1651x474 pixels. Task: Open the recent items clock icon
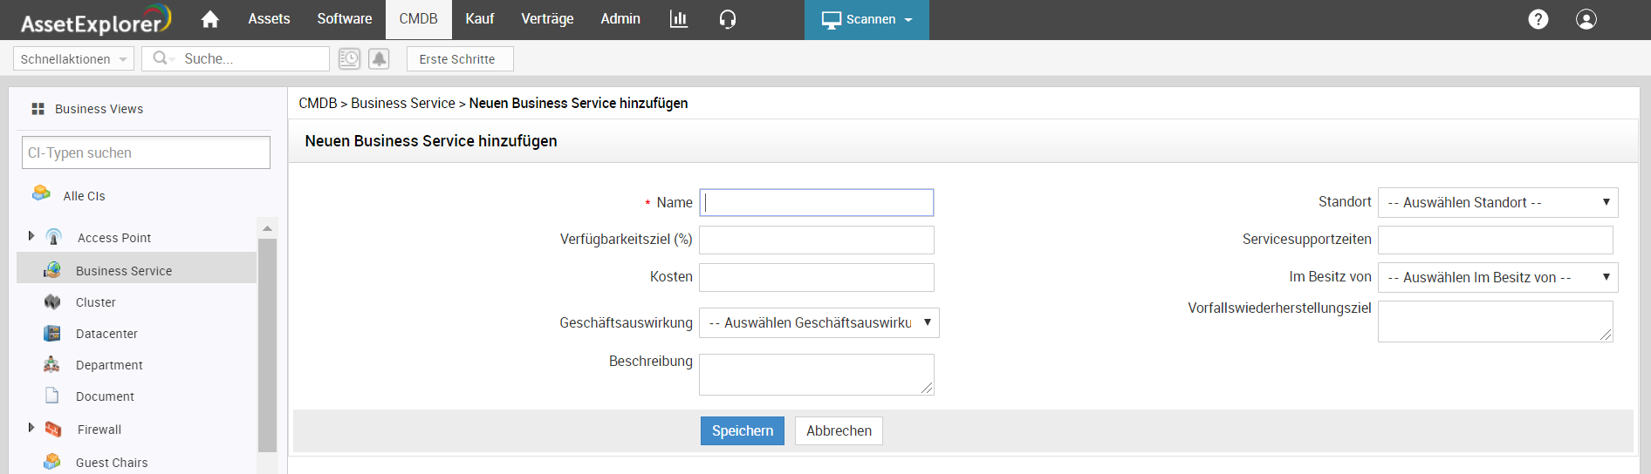coord(349,58)
